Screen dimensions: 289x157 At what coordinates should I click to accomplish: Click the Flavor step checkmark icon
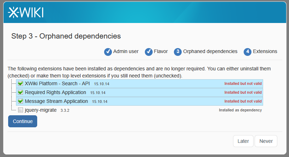148,52
